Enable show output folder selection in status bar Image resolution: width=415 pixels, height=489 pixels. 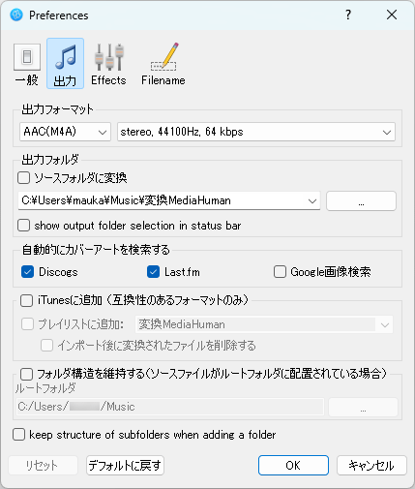click(x=24, y=226)
